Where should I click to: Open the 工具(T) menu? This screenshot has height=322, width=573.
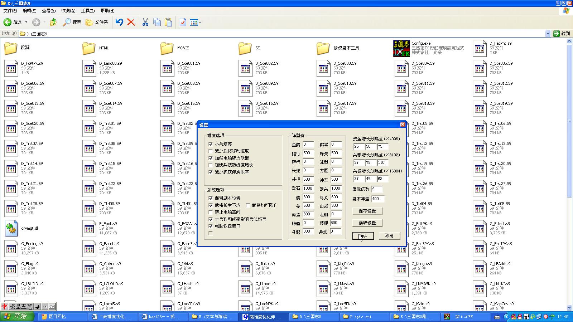pyautogui.click(x=88, y=11)
